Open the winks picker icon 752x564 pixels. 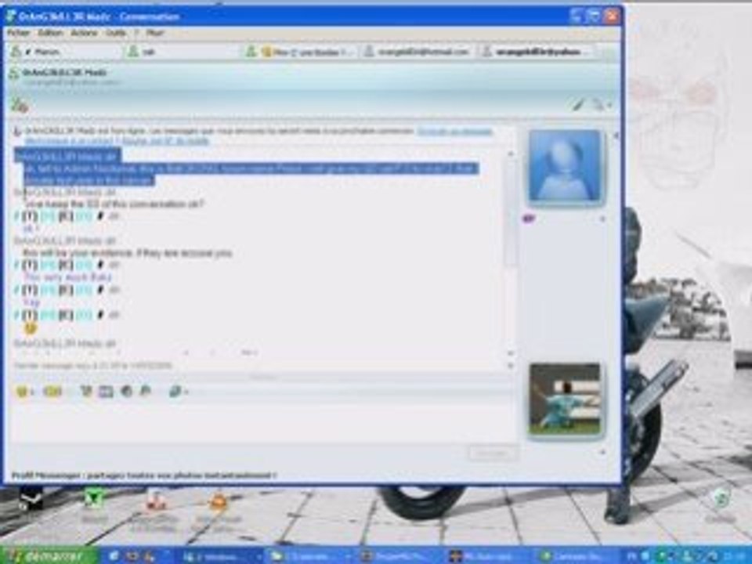(x=52, y=392)
